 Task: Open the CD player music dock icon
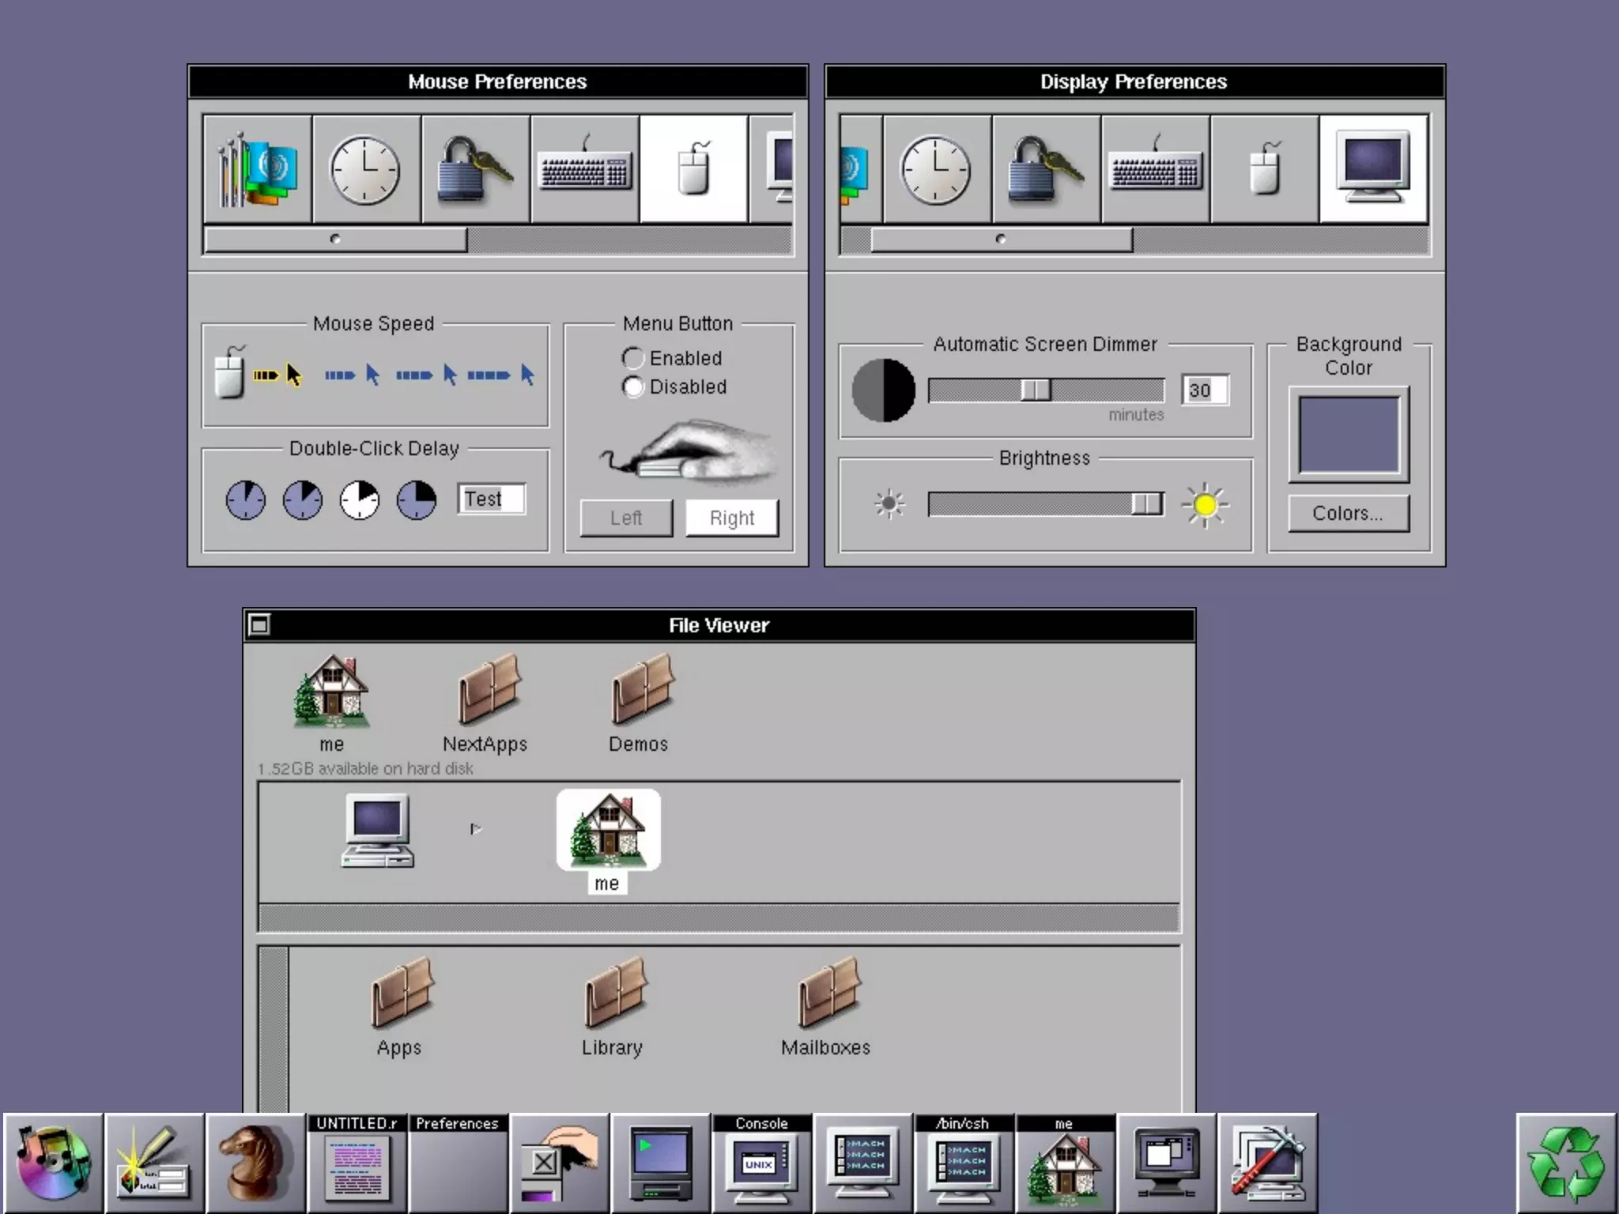pos(53,1163)
